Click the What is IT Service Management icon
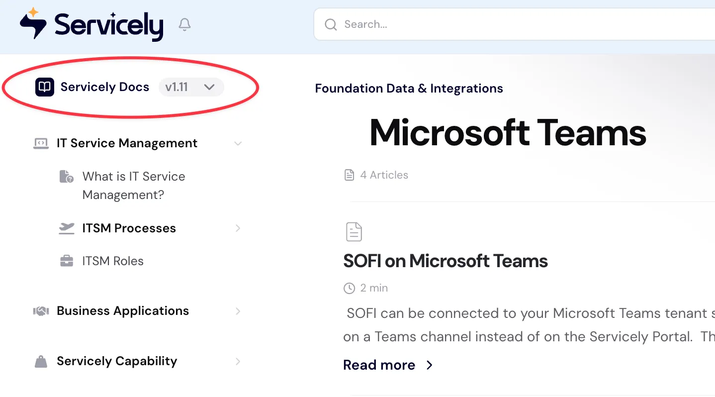This screenshot has width=715, height=397. [x=67, y=177]
